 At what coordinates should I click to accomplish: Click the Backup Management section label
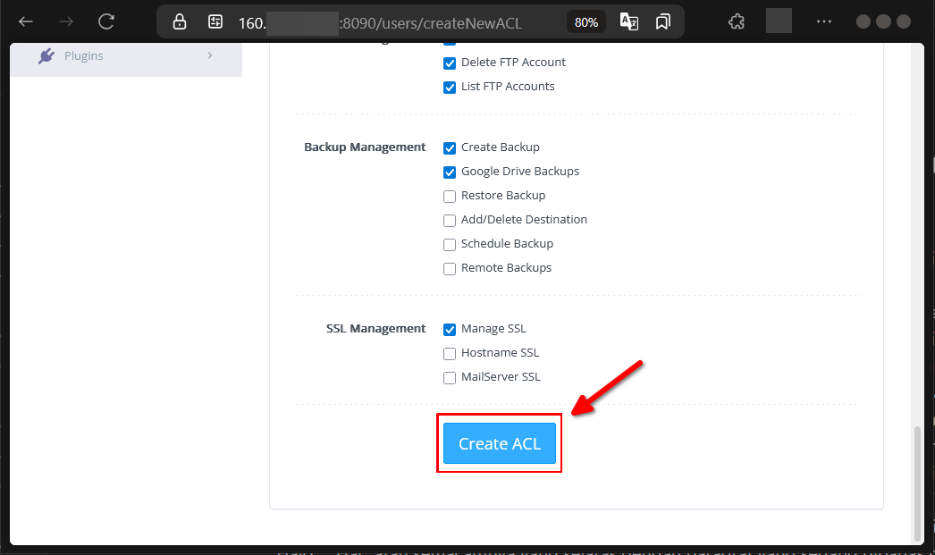(365, 147)
